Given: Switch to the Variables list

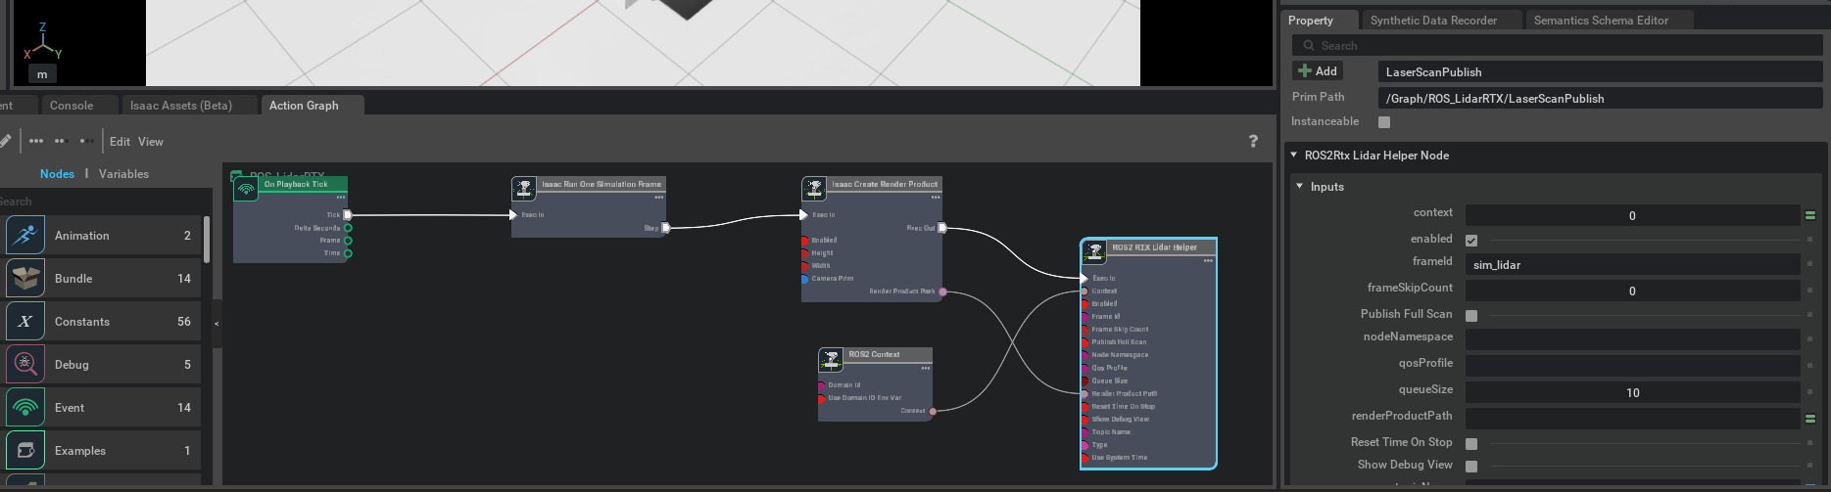Looking at the screenshot, I should coord(123,174).
